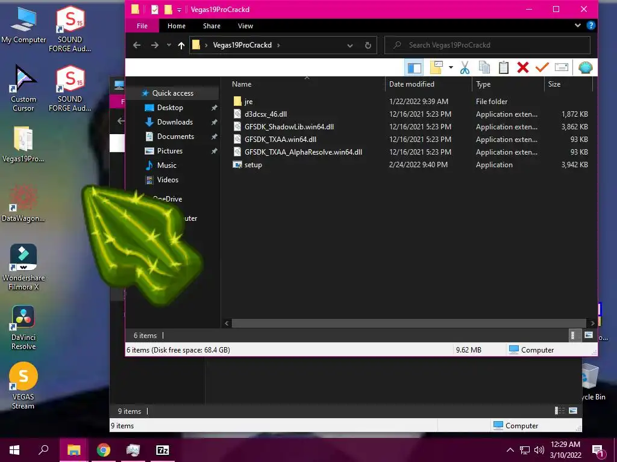Select Quick access in navigation pane
617x462 pixels.
173,93
